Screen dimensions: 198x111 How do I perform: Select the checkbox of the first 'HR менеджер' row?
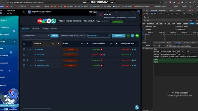point(24,49)
